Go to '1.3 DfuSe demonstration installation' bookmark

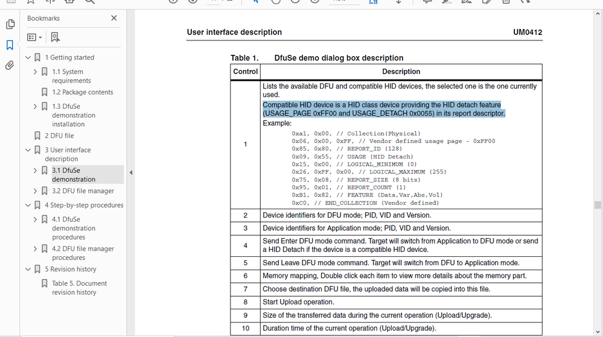74,115
